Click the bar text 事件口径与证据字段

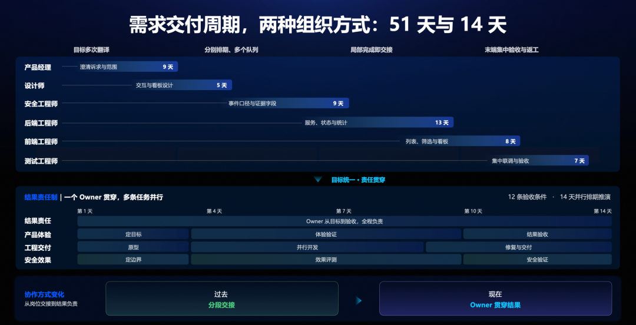click(252, 104)
